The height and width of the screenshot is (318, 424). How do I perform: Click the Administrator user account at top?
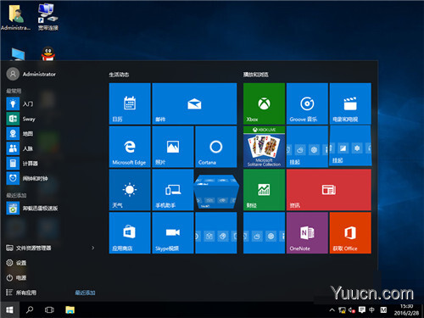pyautogui.click(x=31, y=74)
